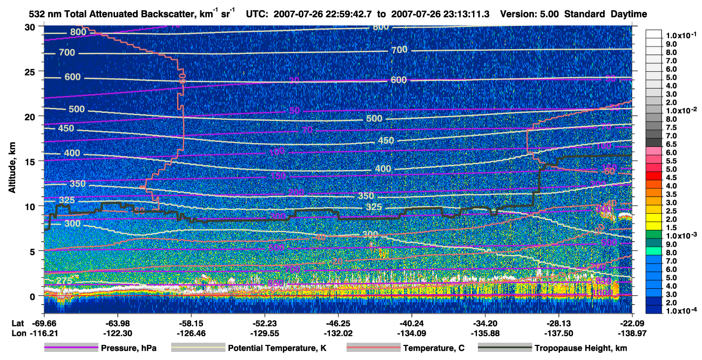Click the longitude value '-137.50'
Screen dimensions: 702x360
tap(559, 334)
